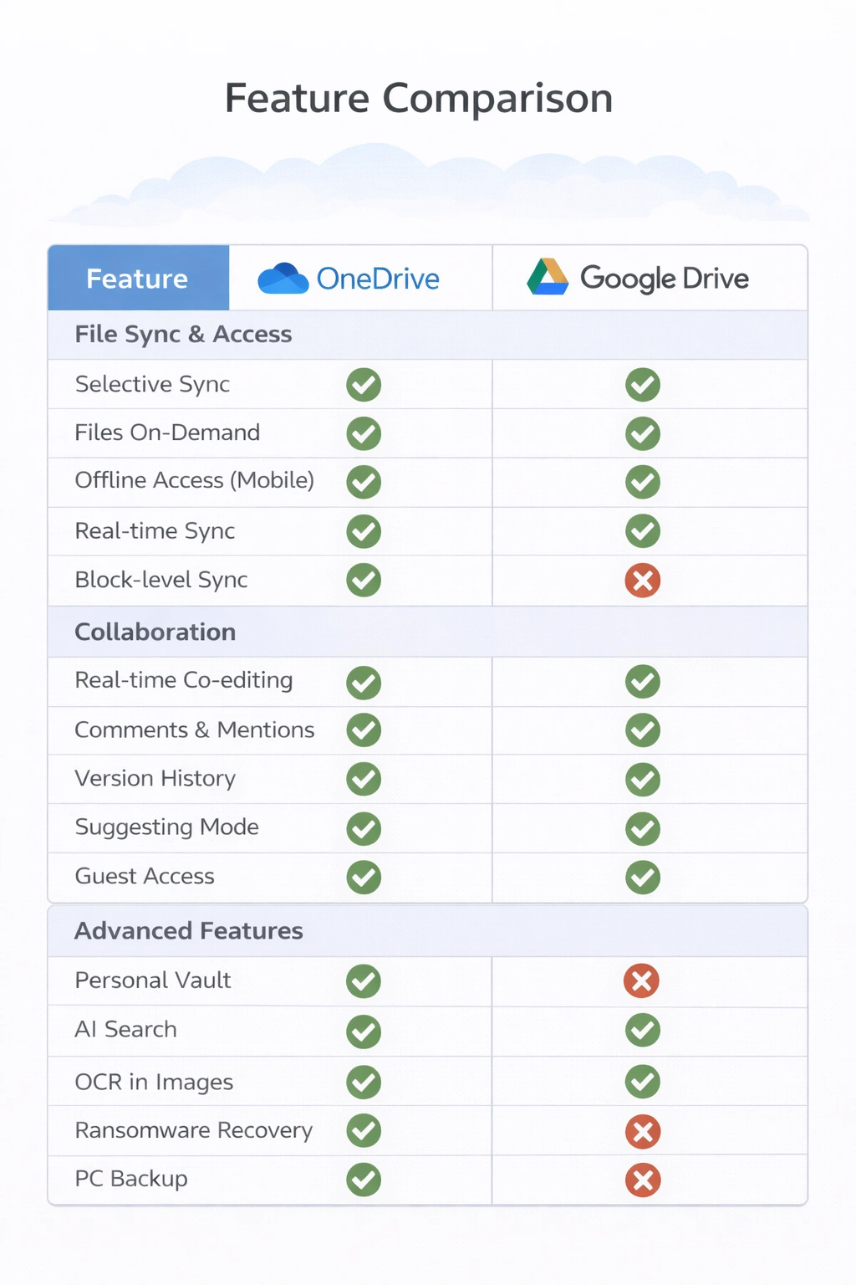Click the checkmark for PC Backup under OneDrive
The image size is (856, 1285).
click(x=364, y=1180)
